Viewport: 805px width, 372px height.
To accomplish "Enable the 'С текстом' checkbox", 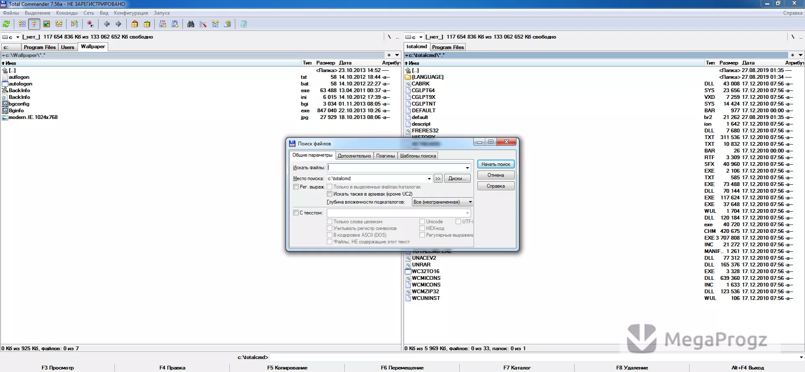I will 296,213.
